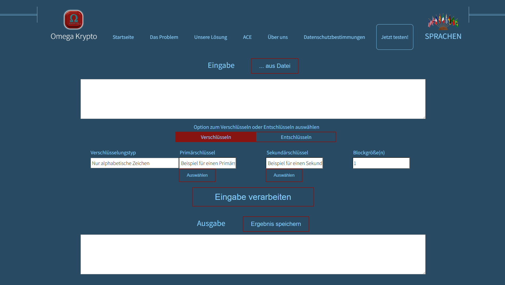Click the Omega Krypto logo icon

pos(74,20)
